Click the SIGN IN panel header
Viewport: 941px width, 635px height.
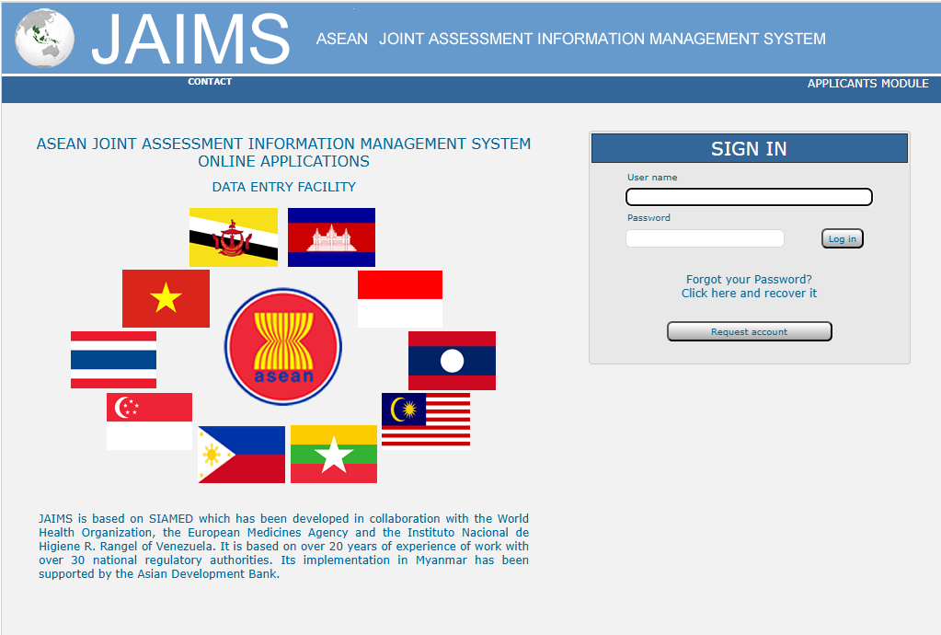(x=750, y=148)
